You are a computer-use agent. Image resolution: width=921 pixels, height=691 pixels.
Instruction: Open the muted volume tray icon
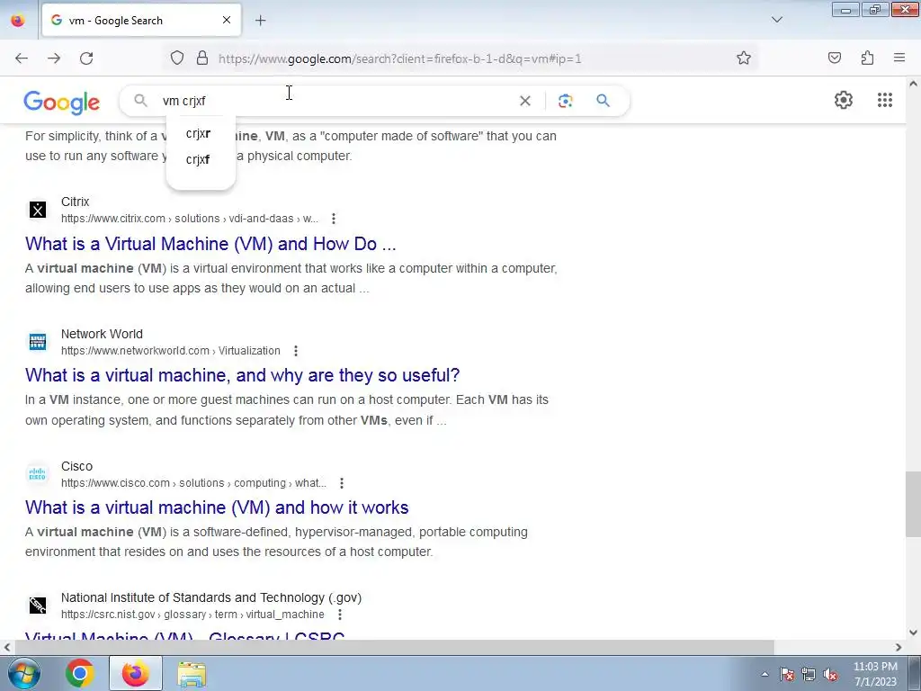click(830, 675)
